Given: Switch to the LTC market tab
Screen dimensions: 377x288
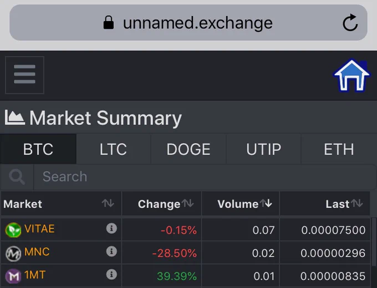Looking at the screenshot, I should coord(113,149).
